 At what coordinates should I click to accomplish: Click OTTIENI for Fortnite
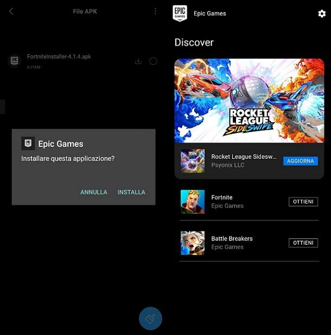coord(303,202)
